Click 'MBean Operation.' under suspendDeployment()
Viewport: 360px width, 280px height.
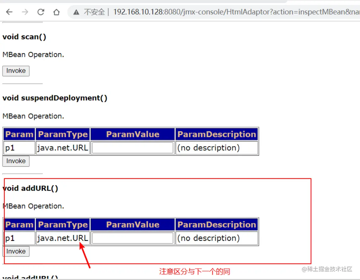(33, 116)
